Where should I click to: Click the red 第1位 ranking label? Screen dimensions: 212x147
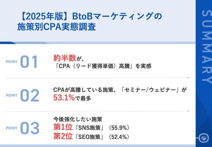[x=63, y=127]
